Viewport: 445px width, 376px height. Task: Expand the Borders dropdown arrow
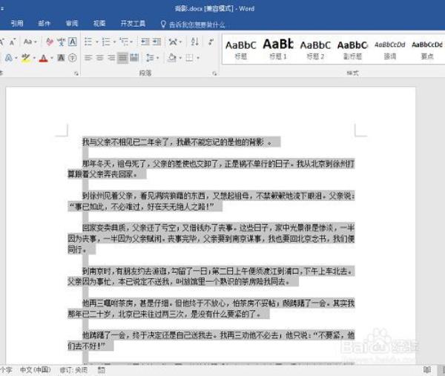(x=198, y=58)
